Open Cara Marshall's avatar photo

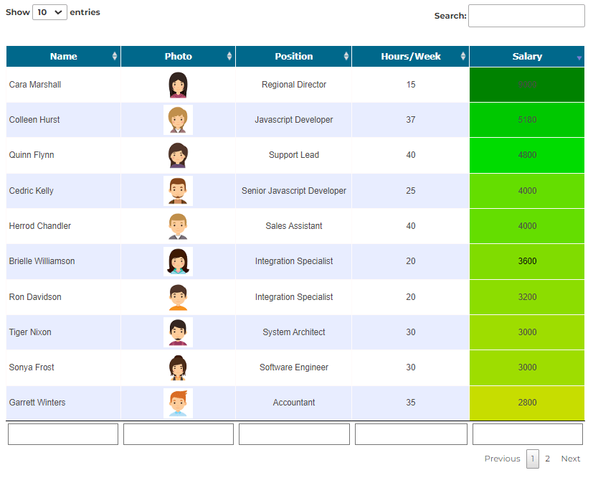click(x=178, y=85)
